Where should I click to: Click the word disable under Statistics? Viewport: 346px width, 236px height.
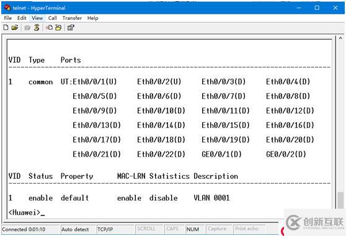pos(163,197)
